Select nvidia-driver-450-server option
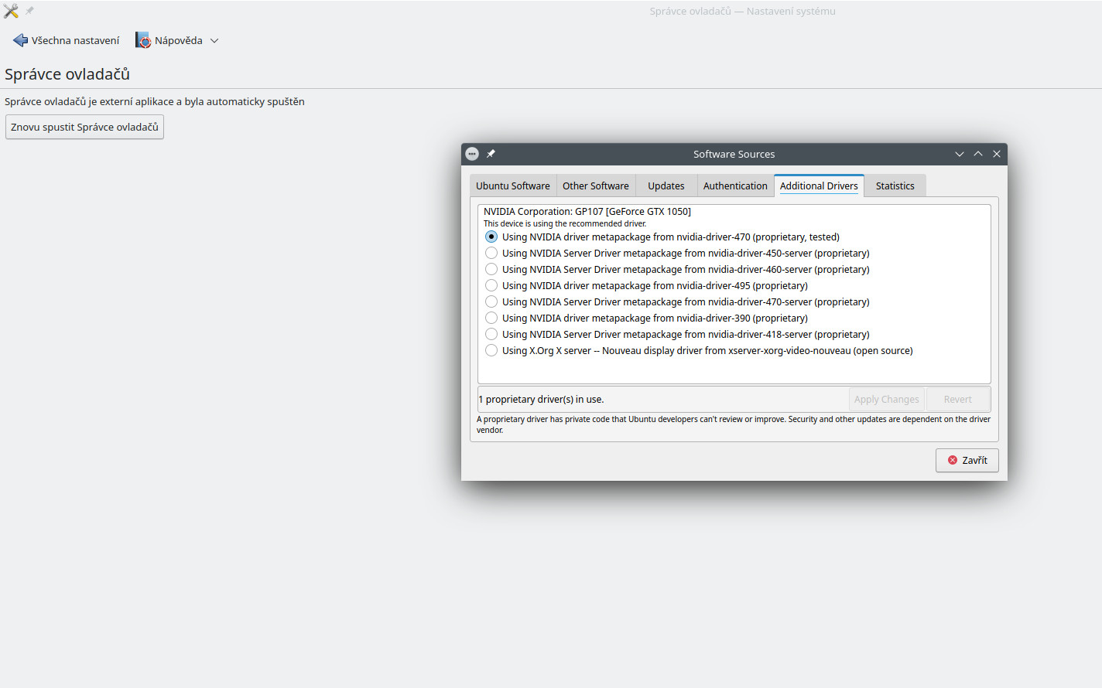This screenshot has width=1102, height=688. coord(677,253)
